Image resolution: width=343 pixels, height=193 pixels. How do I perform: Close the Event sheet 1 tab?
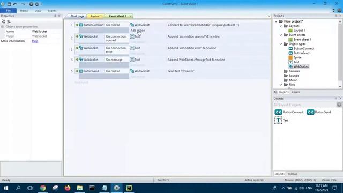click(x=131, y=16)
